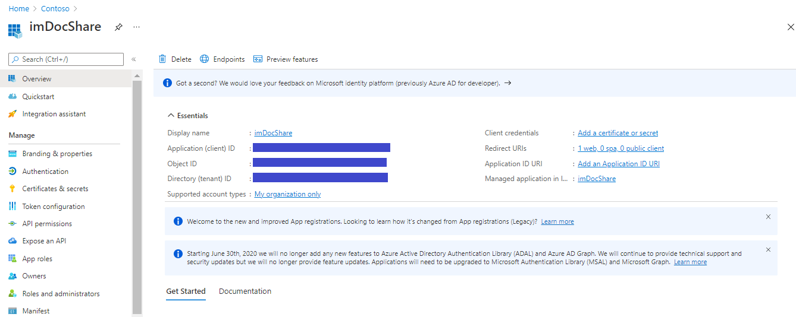Click the Search (Ctrl+/) input field
The image size is (796, 317).
pos(66,59)
